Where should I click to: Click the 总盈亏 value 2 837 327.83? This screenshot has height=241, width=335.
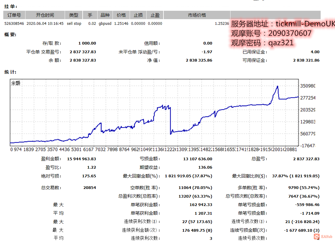[306, 159]
